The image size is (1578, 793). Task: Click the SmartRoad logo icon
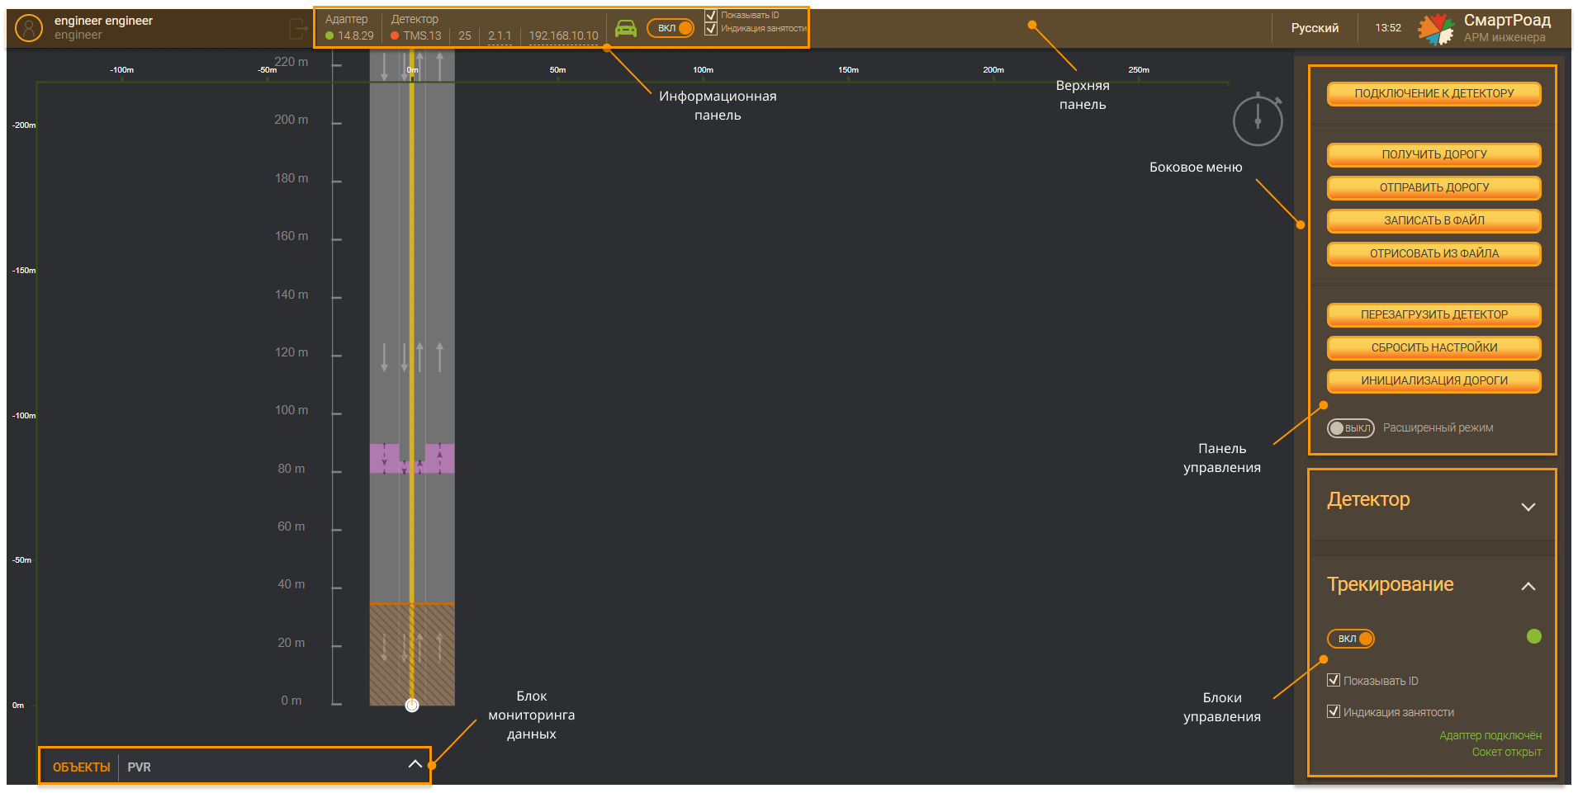(x=1436, y=29)
